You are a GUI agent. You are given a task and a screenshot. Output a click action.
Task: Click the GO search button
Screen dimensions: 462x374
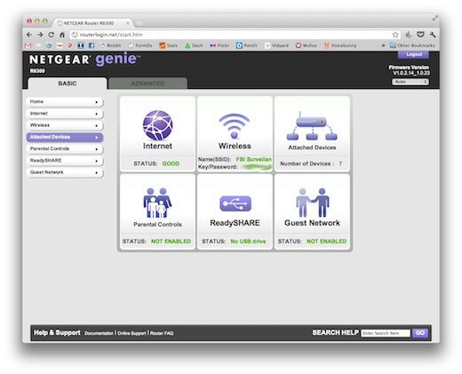point(420,333)
